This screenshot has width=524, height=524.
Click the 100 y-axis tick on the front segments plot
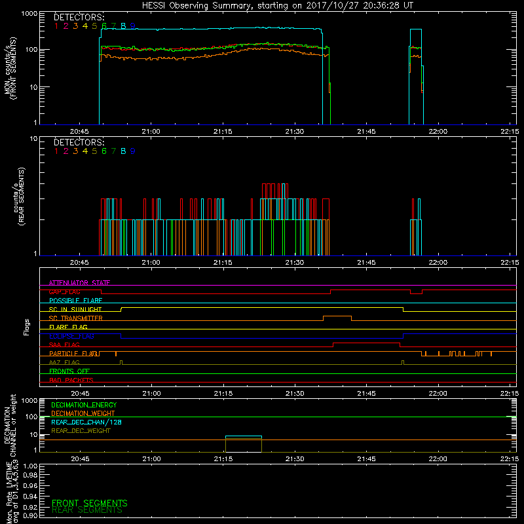[x=31, y=50]
